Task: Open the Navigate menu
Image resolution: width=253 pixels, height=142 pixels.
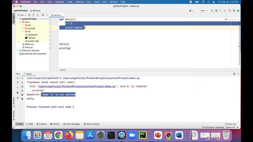Action: [60, 2]
